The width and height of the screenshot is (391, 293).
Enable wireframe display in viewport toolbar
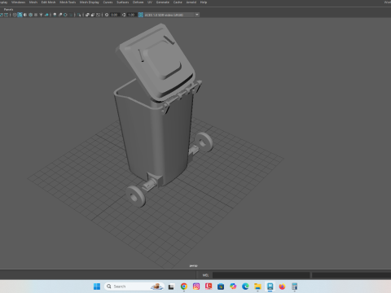[15, 15]
